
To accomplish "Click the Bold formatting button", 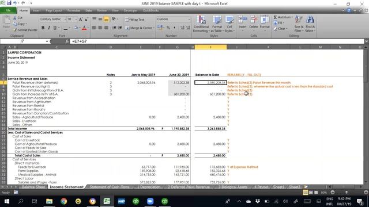I will (43, 28).
